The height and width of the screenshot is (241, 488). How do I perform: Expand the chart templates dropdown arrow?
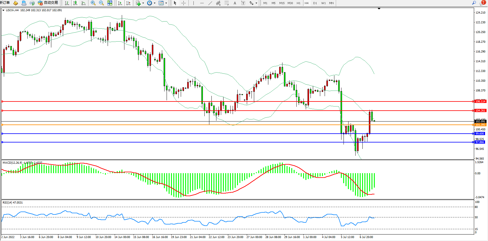pos(166,3)
